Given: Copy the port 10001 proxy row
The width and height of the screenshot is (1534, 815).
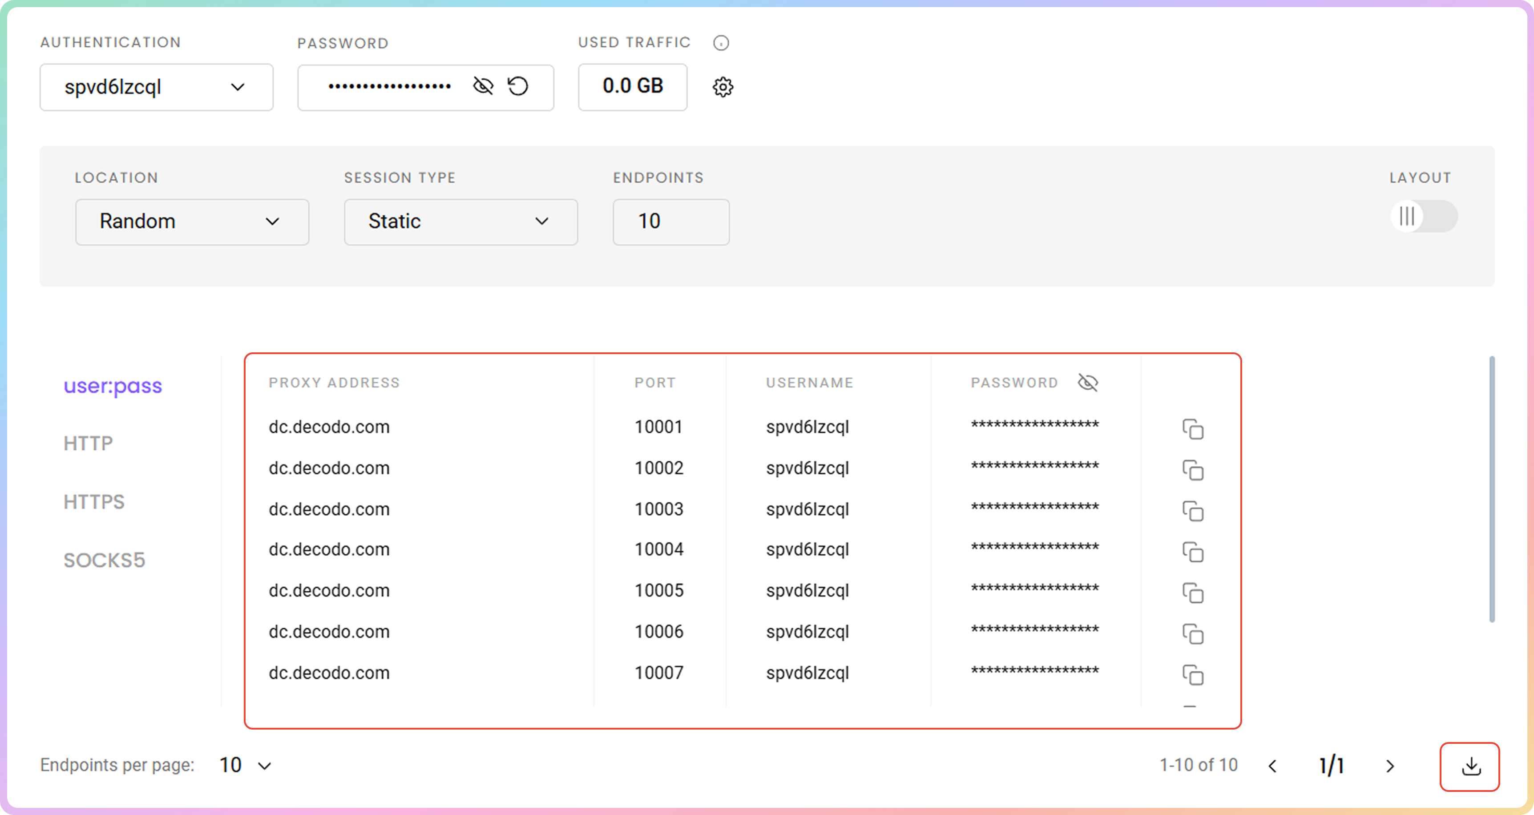Looking at the screenshot, I should 1193,429.
